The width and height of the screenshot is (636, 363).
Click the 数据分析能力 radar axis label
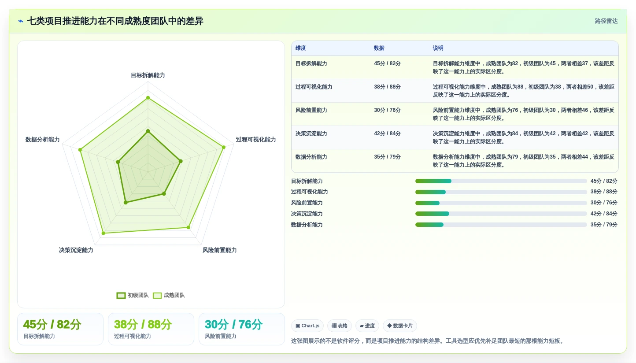point(43,140)
